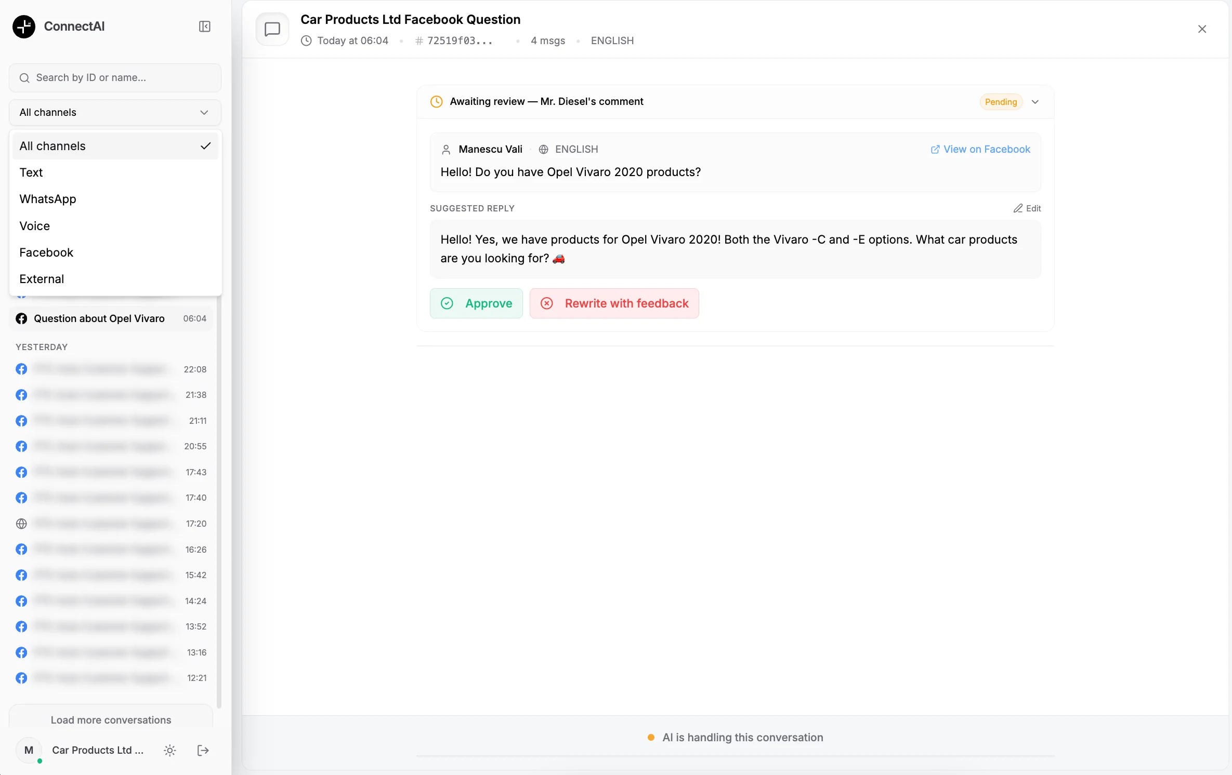Click Facebook icon of the 17:40 conversation
This screenshot has height=775, width=1232.
[21, 498]
